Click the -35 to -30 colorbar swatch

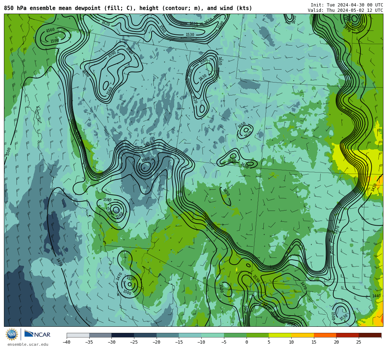[100, 335]
